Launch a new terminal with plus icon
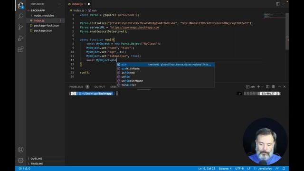Screen dimensions: 304x171 [258, 86]
